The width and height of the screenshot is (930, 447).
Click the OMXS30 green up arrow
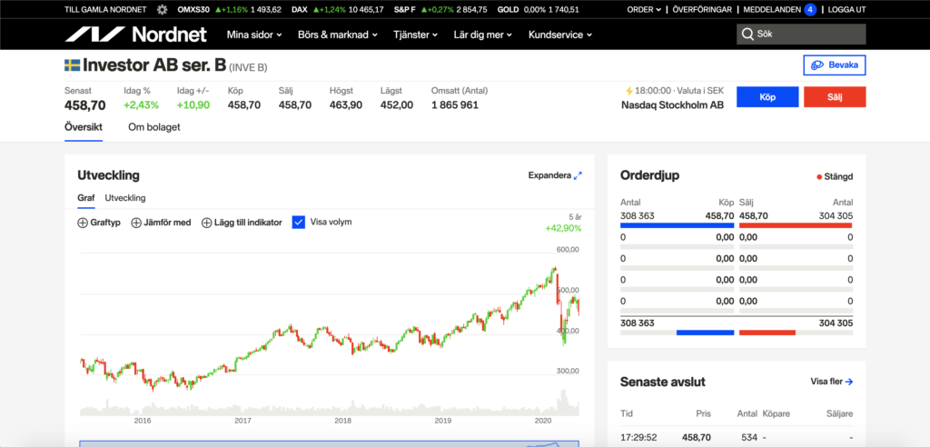218,9
